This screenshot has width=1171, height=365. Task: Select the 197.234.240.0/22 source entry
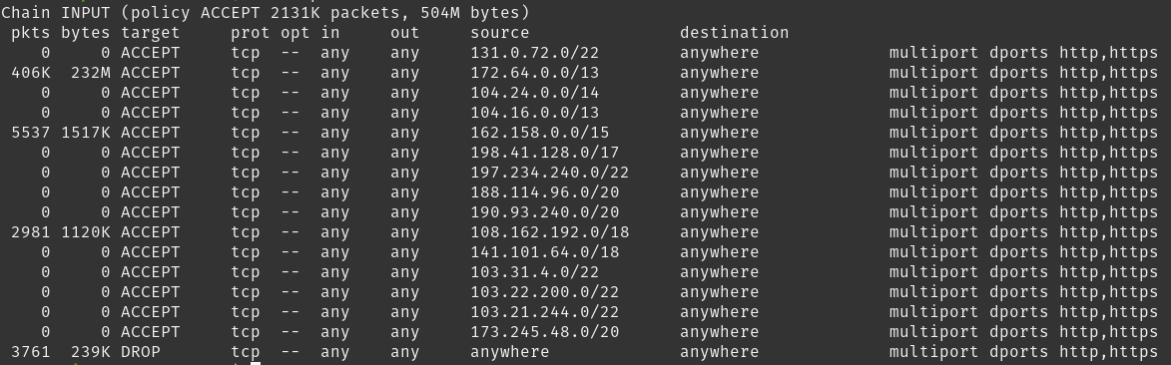point(550,173)
